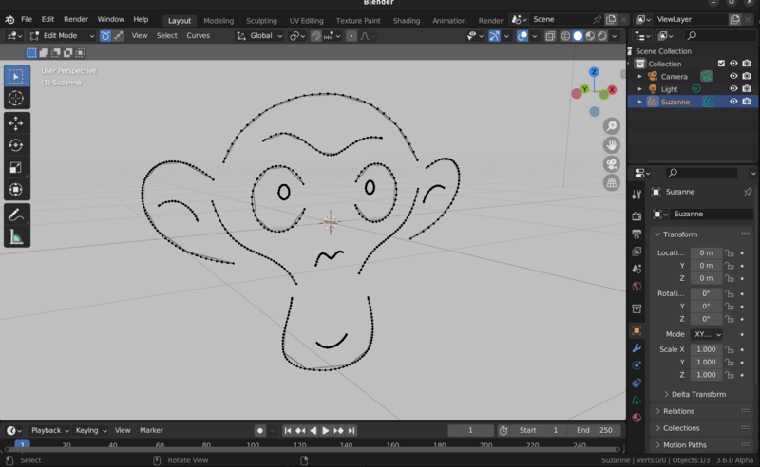Switch to the Modeling workspace tab
This screenshot has height=467, width=760.
[x=218, y=20]
